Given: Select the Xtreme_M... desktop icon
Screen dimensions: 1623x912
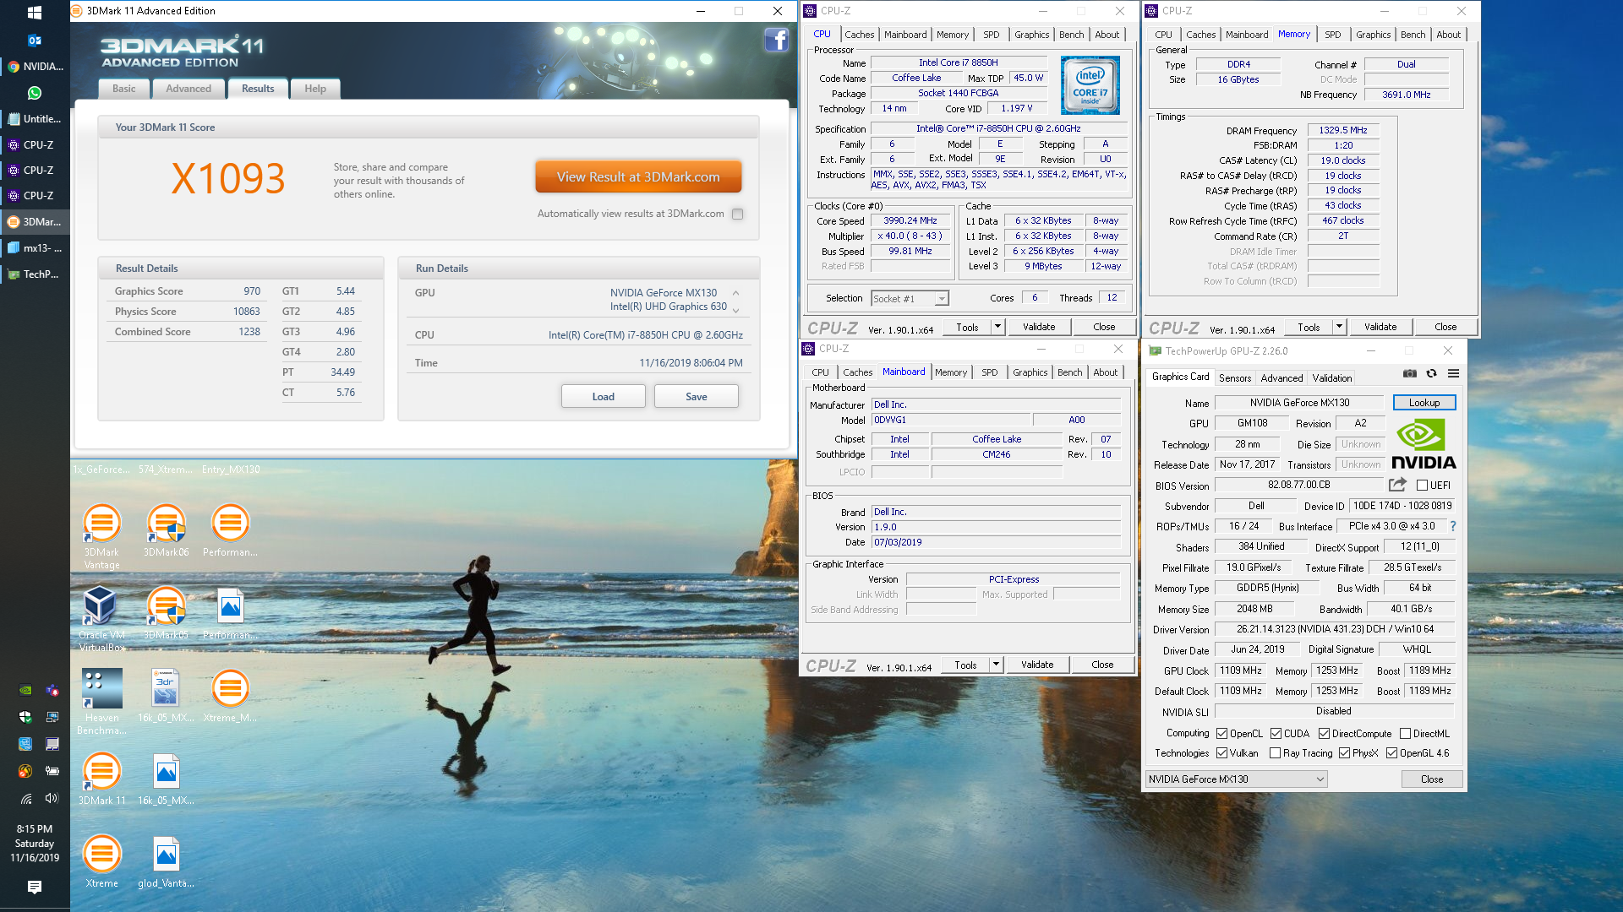Looking at the screenshot, I should click(230, 696).
